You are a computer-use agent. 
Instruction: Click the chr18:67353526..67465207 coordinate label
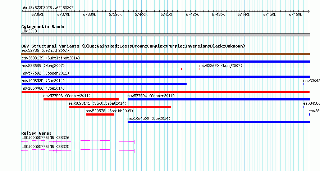47,8
